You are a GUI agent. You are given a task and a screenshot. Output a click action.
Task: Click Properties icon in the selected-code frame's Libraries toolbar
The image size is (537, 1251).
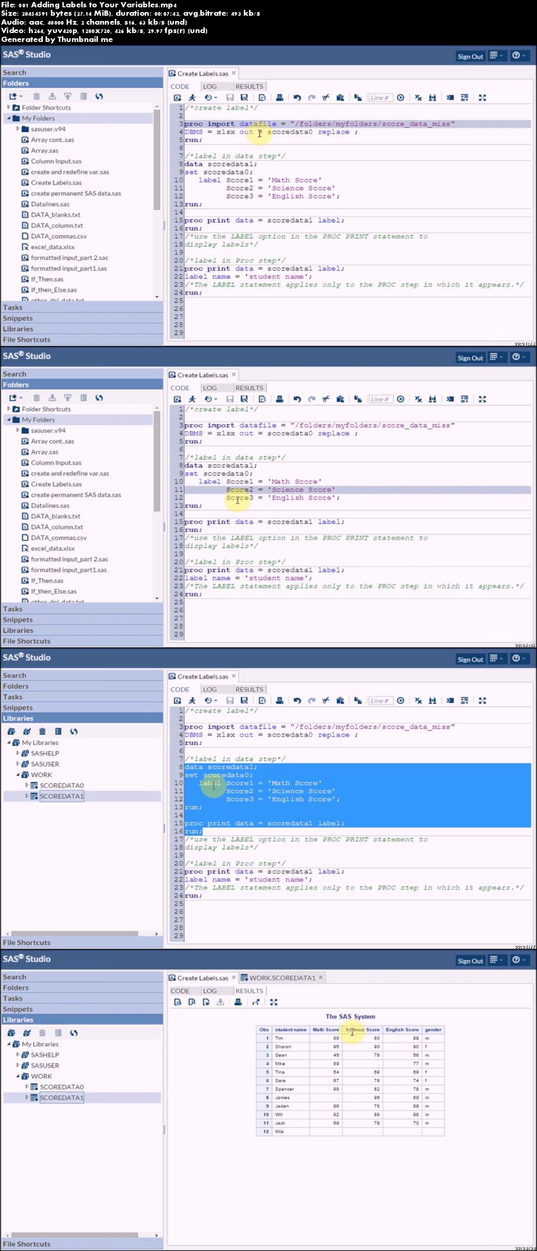coord(58,731)
